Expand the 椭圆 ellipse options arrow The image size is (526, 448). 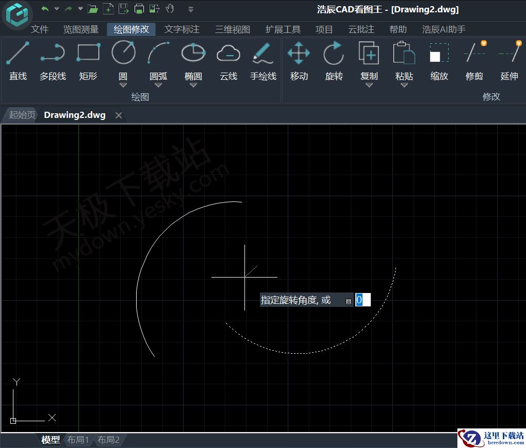click(193, 85)
